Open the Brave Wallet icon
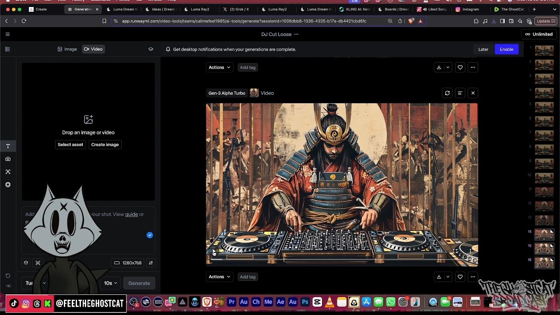 511,21
